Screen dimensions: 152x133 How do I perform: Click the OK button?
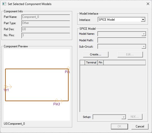pyautogui.click(x=120, y=126)
